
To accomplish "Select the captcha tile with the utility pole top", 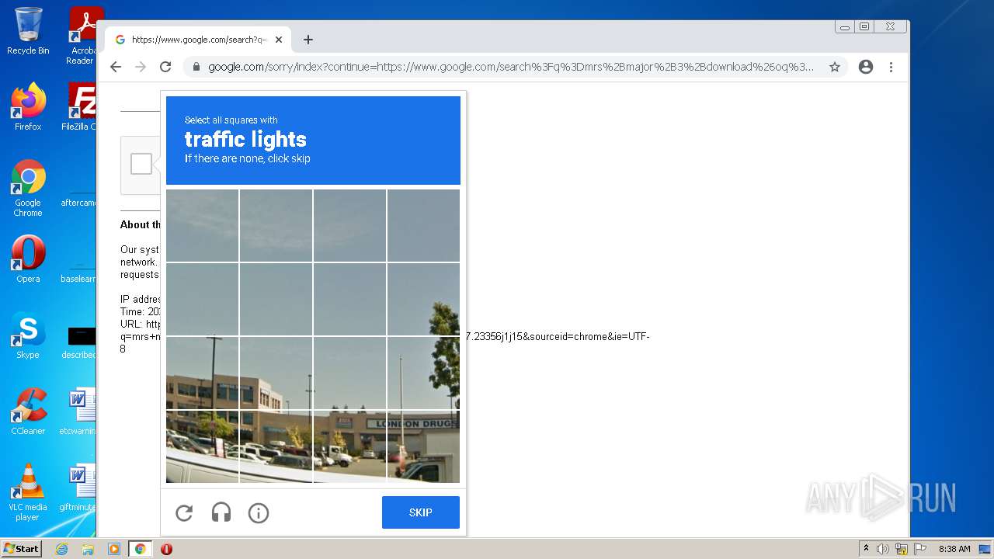I will click(x=202, y=373).
